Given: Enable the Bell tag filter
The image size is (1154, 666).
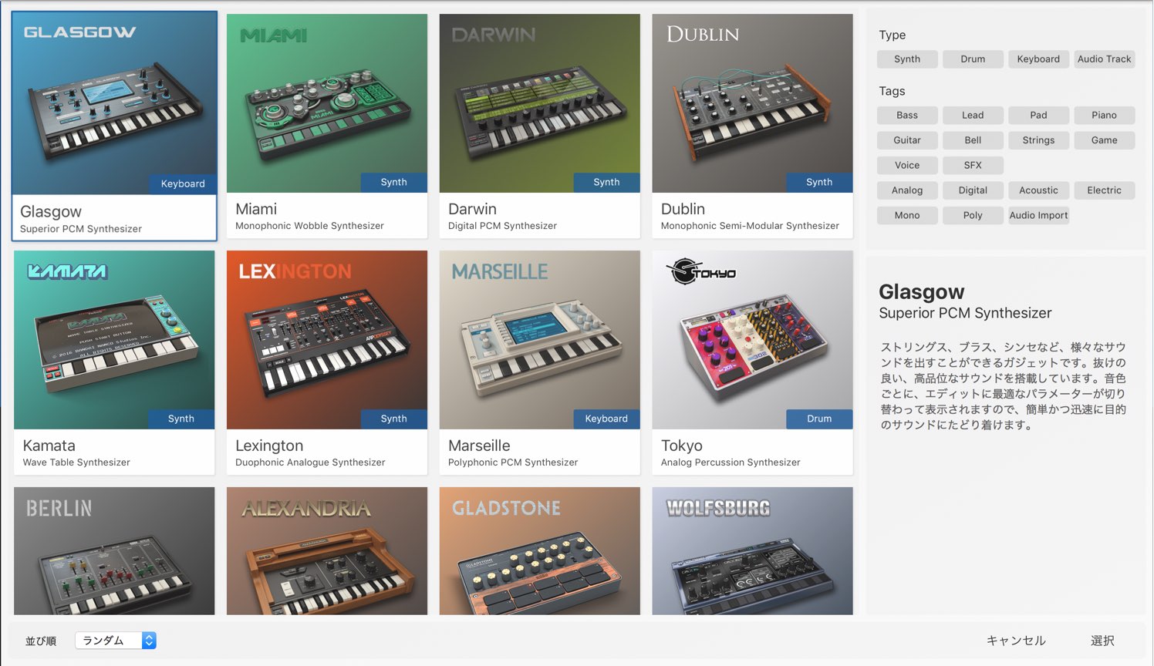Looking at the screenshot, I should (973, 140).
